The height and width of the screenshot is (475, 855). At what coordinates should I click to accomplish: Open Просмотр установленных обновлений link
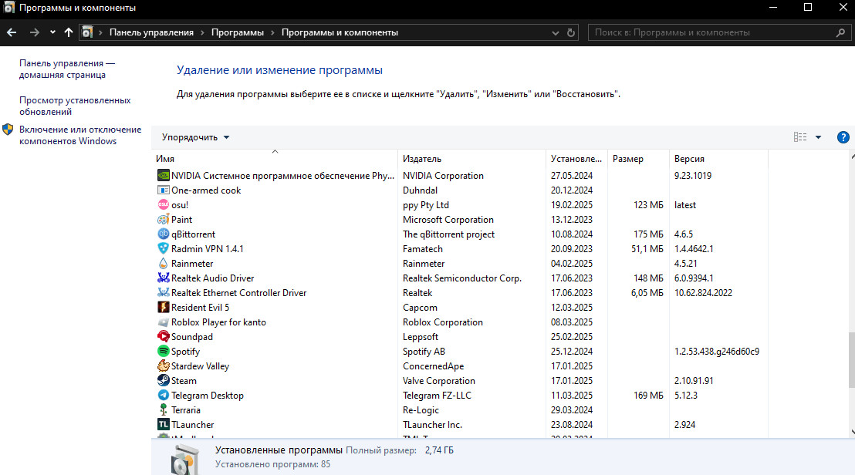[76, 106]
